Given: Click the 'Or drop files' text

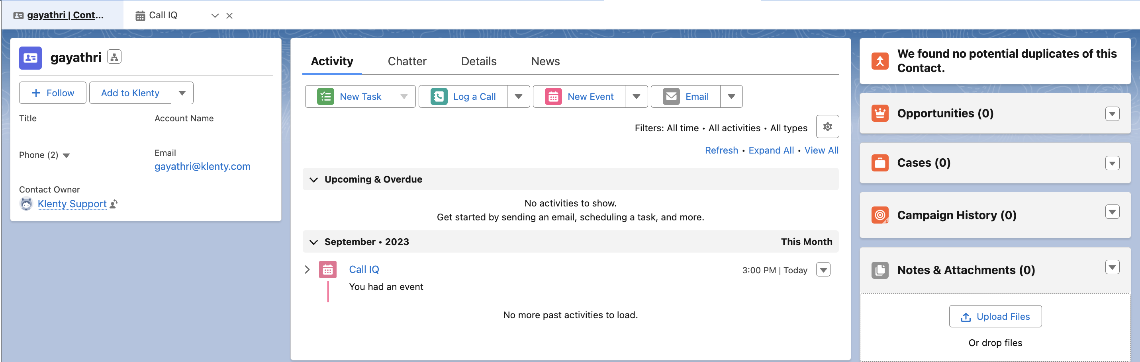Looking at the screenshot, I should [x=995, y=343].
